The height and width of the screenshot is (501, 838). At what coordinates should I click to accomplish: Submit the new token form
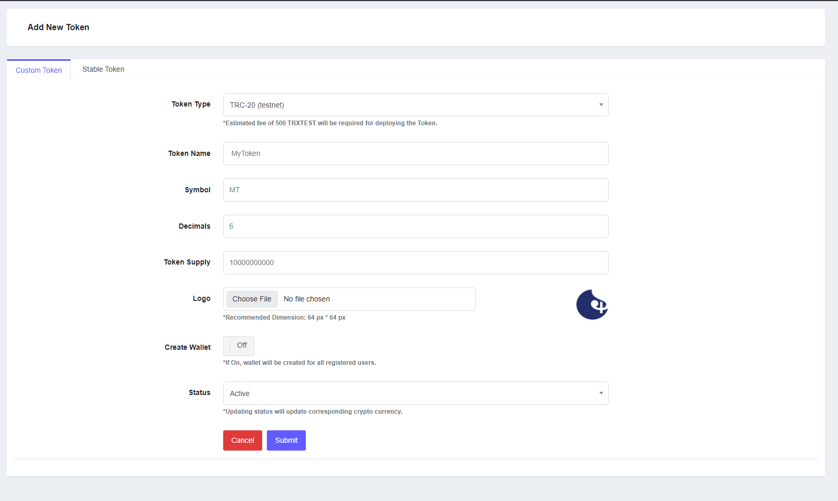pyautogui.click(x=286, y=440)
